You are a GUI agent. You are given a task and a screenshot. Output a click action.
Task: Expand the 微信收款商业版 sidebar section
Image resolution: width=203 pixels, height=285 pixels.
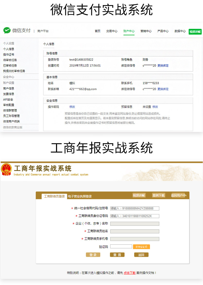13,127
